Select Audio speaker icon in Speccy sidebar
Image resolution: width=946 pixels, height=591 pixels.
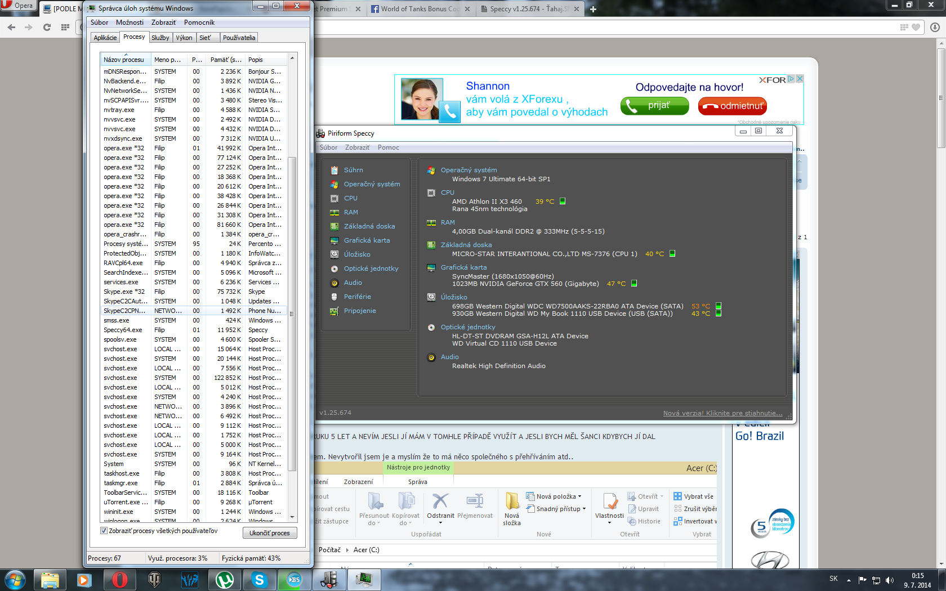334,283
